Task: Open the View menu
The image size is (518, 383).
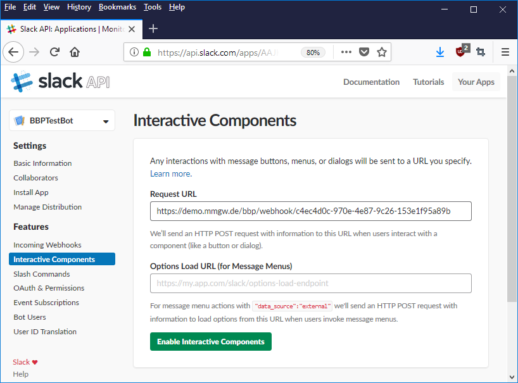Action: point(51,7)
